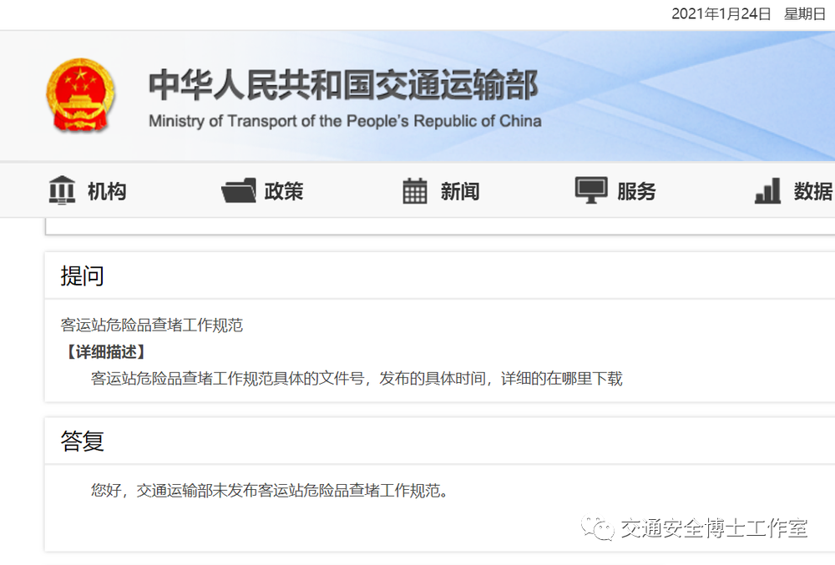Image resolution: width=835 pixels, height=565 pixels.
Task: Click the 数据 bar chart icon
Action: point(767,191)
